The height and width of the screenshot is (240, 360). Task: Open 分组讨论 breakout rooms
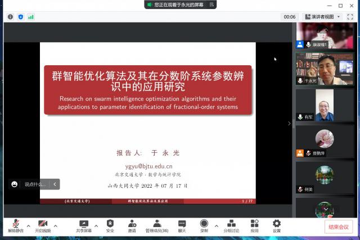[x=231, y=226]
